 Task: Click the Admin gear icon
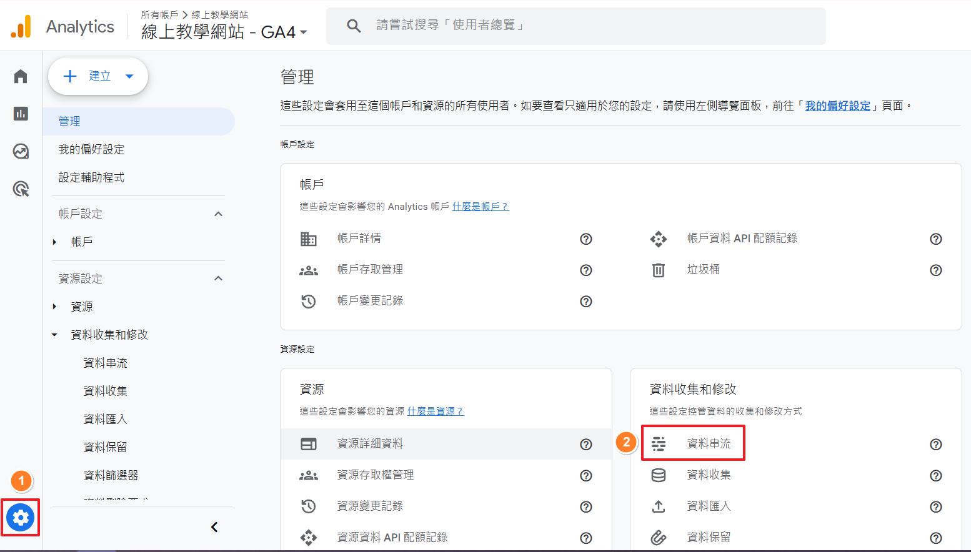point(21,518)
